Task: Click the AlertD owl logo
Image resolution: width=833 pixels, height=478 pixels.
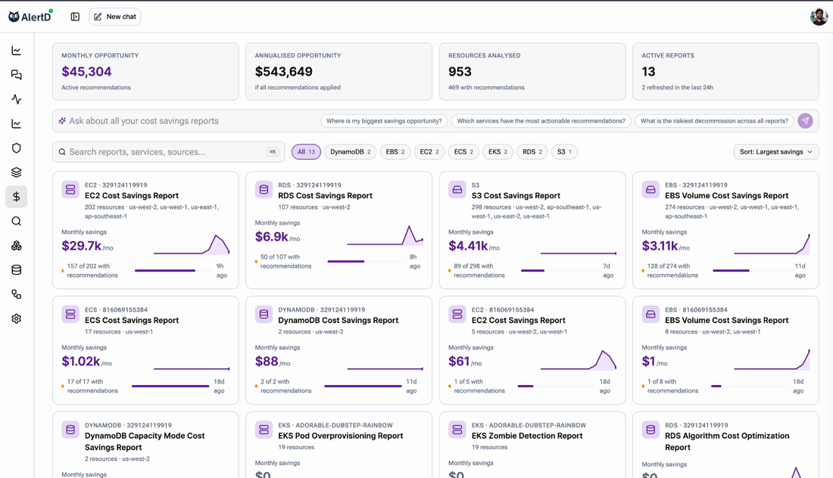Action: coord(30,17)
